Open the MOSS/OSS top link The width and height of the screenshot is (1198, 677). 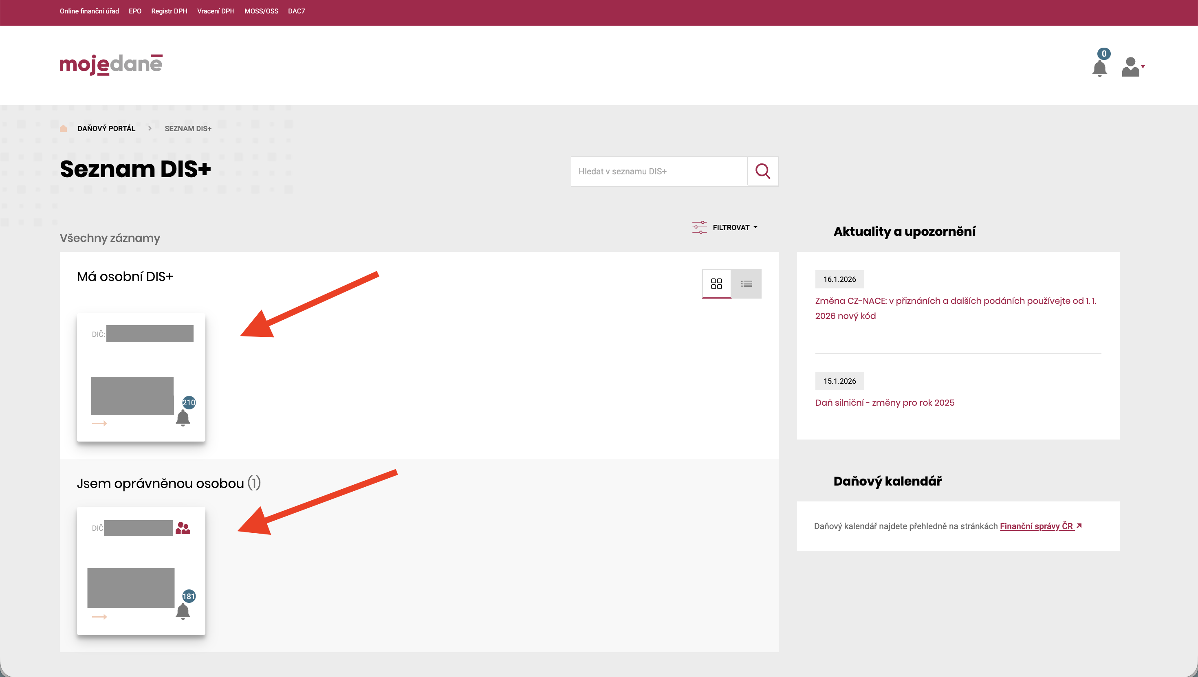click(x=261, y=11)
